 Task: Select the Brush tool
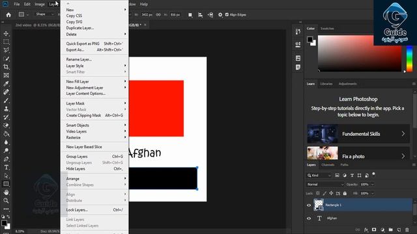tap(6, 101)
